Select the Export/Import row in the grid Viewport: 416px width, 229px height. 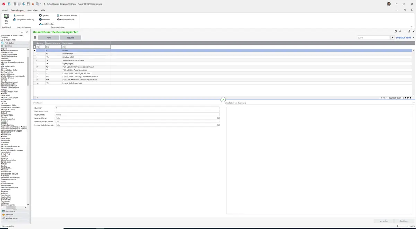(223, 63)
